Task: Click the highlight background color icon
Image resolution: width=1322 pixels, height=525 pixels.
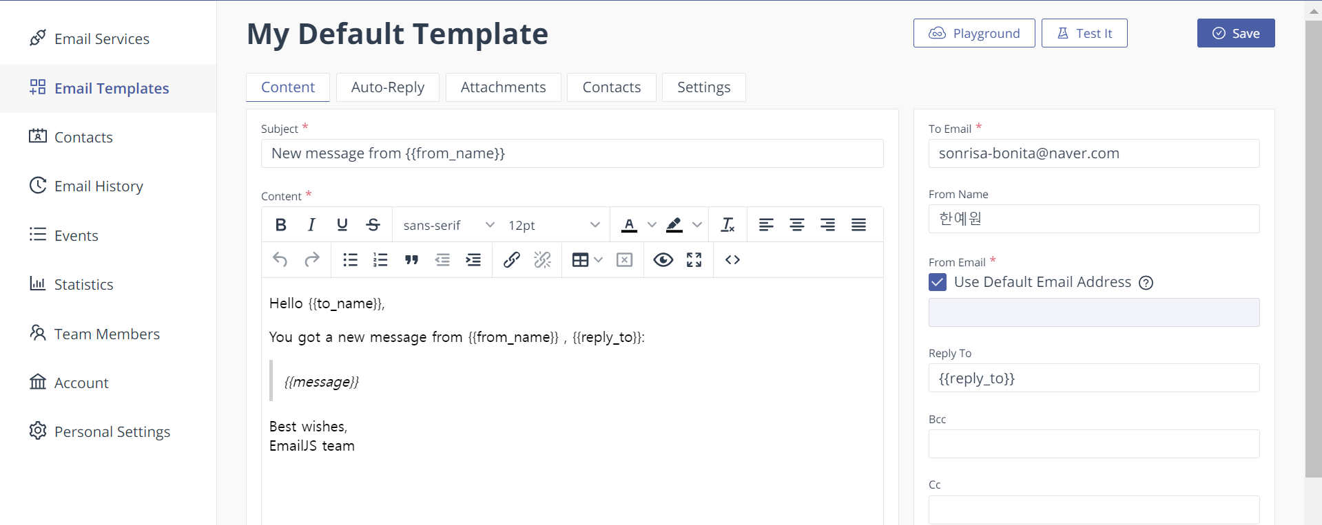Action: pyautogui.click(x=674, y=224)
